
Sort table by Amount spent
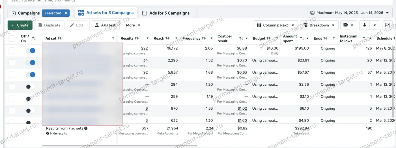pos(302,38)
